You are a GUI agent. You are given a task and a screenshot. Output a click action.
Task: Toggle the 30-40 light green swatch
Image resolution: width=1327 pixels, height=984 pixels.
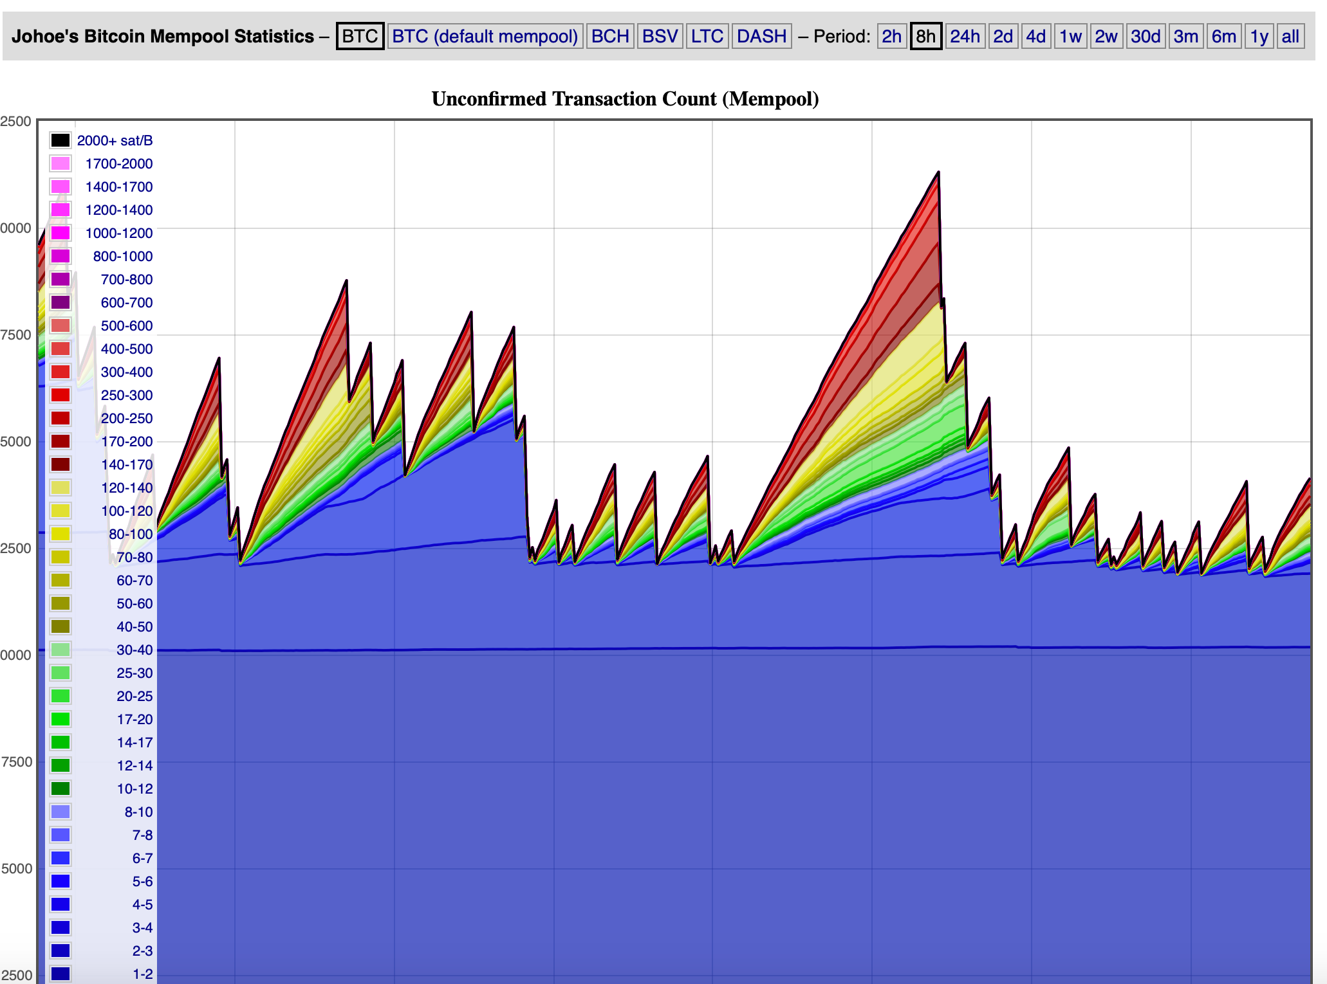(60, 650)
